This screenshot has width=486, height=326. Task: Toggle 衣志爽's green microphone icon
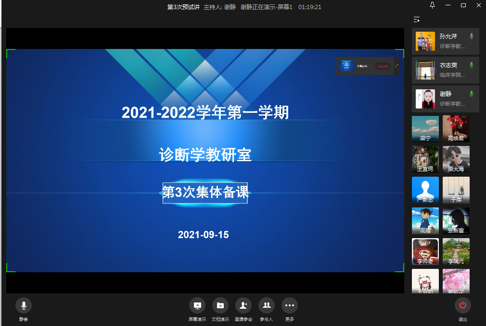[472, 65]
